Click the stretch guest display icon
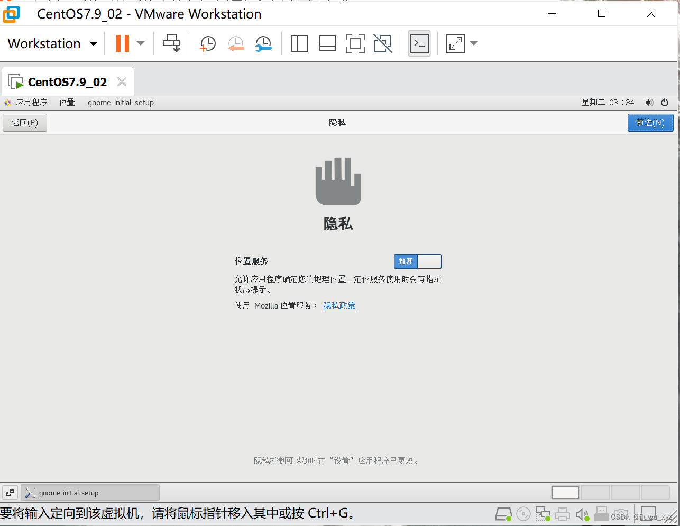The height and width of the screenshot is (526, 680). click(455, 43)
